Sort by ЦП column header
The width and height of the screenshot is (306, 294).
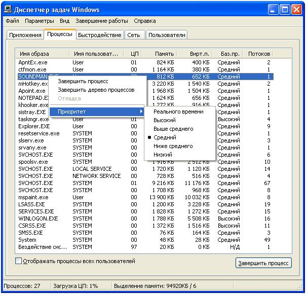pyautogui.click(x=133, y=54)
